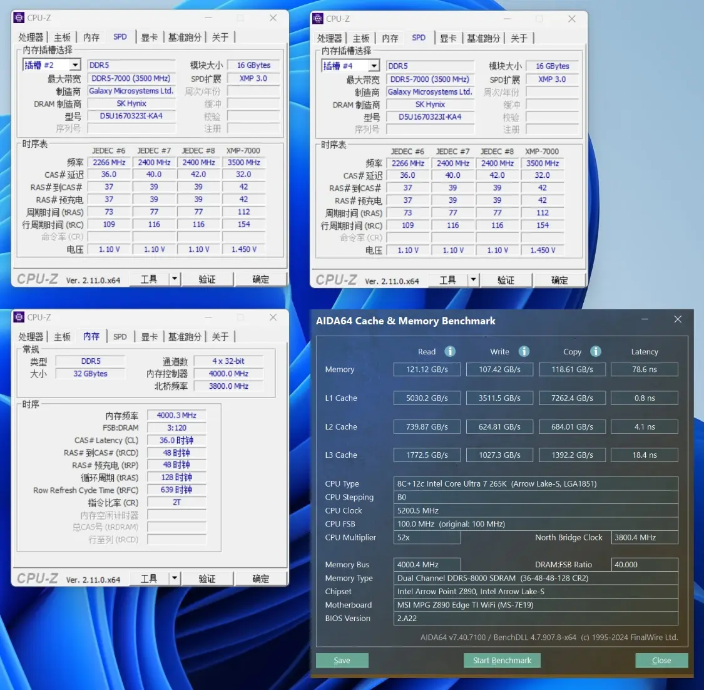Open 基准跑分 tab in memory CPU-Z window
This screenshot has height=690, width=704.
point(185,336)
